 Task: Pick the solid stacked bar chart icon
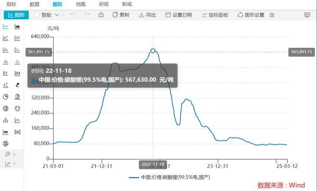[6, 62]
